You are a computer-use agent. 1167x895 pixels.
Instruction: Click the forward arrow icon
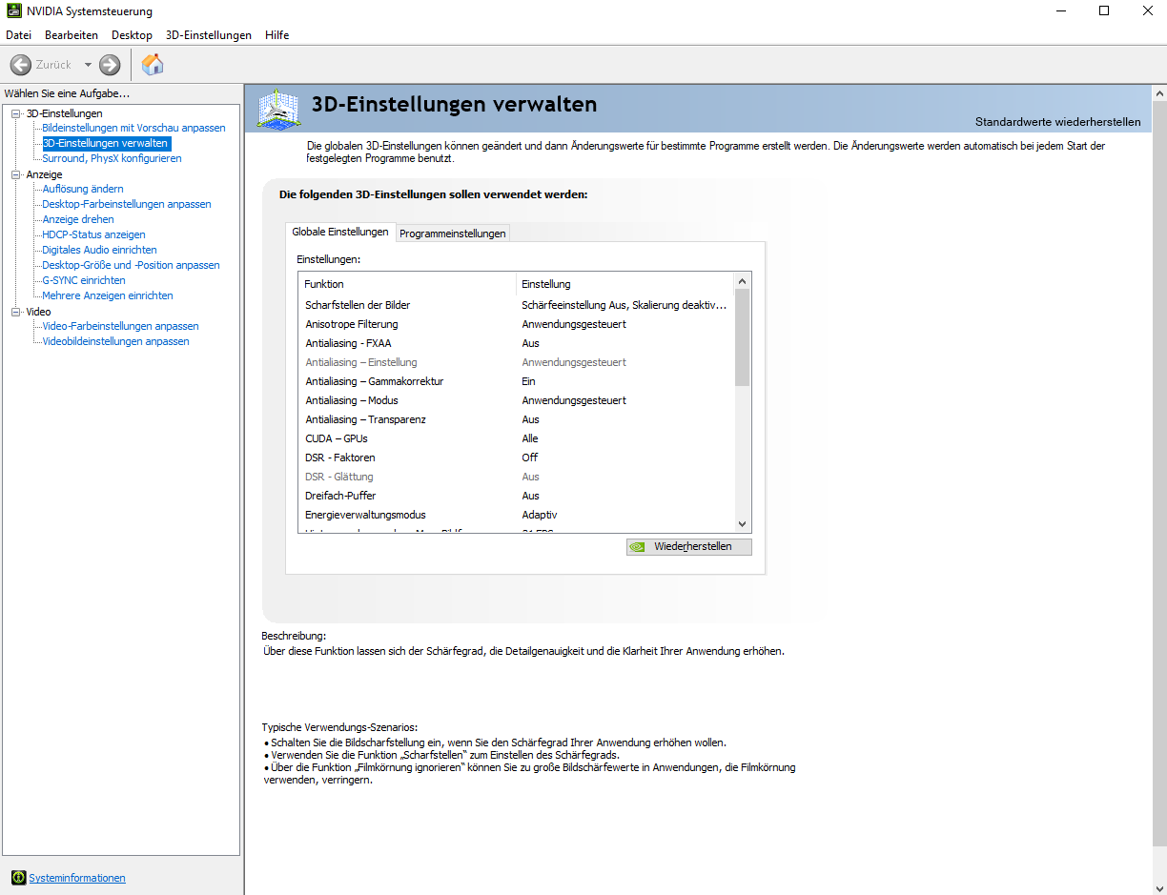tap(110, 65)
